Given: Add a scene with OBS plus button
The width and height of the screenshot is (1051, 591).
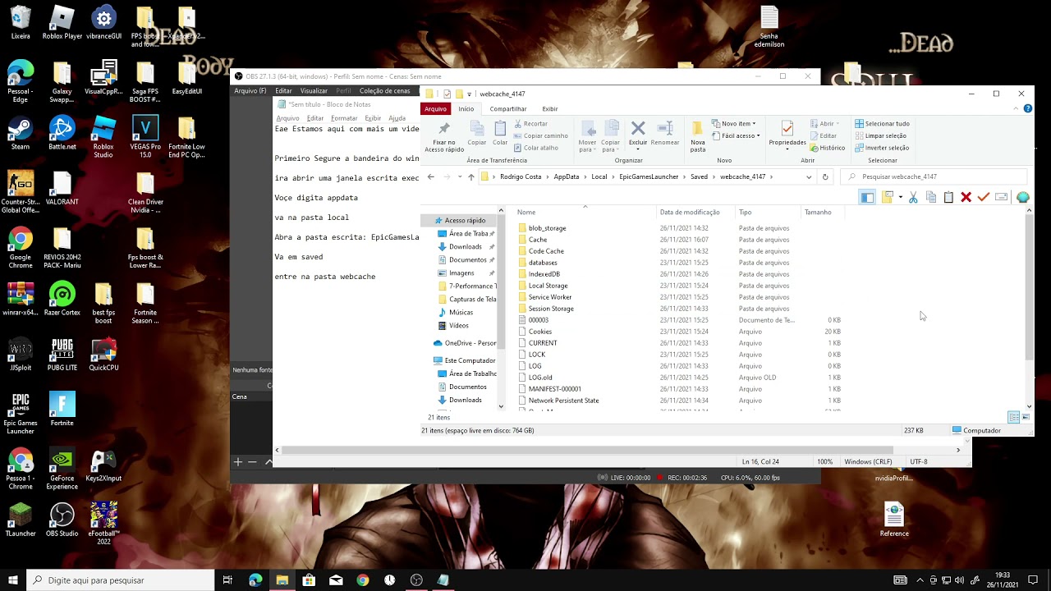Looking at the screenshot, I should click(x=238, y=462).
